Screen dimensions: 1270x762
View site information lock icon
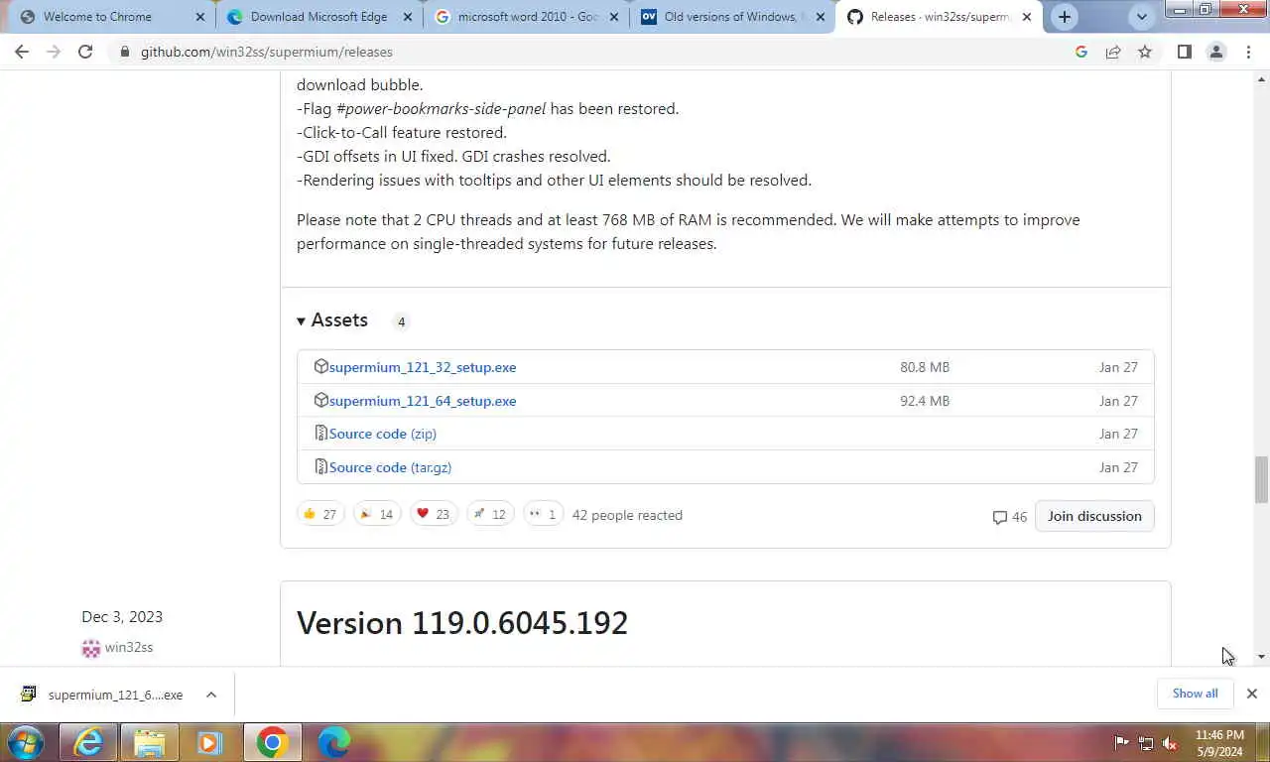click(124, 52)
